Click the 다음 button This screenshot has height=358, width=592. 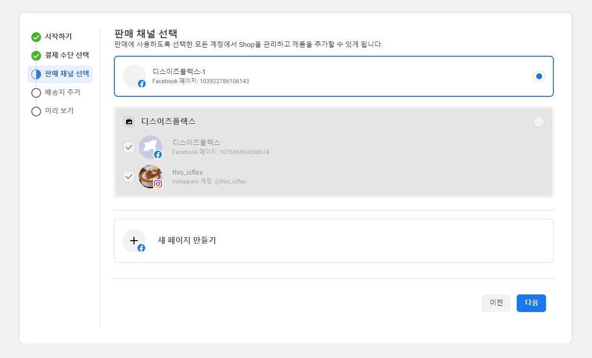point(531,303)
